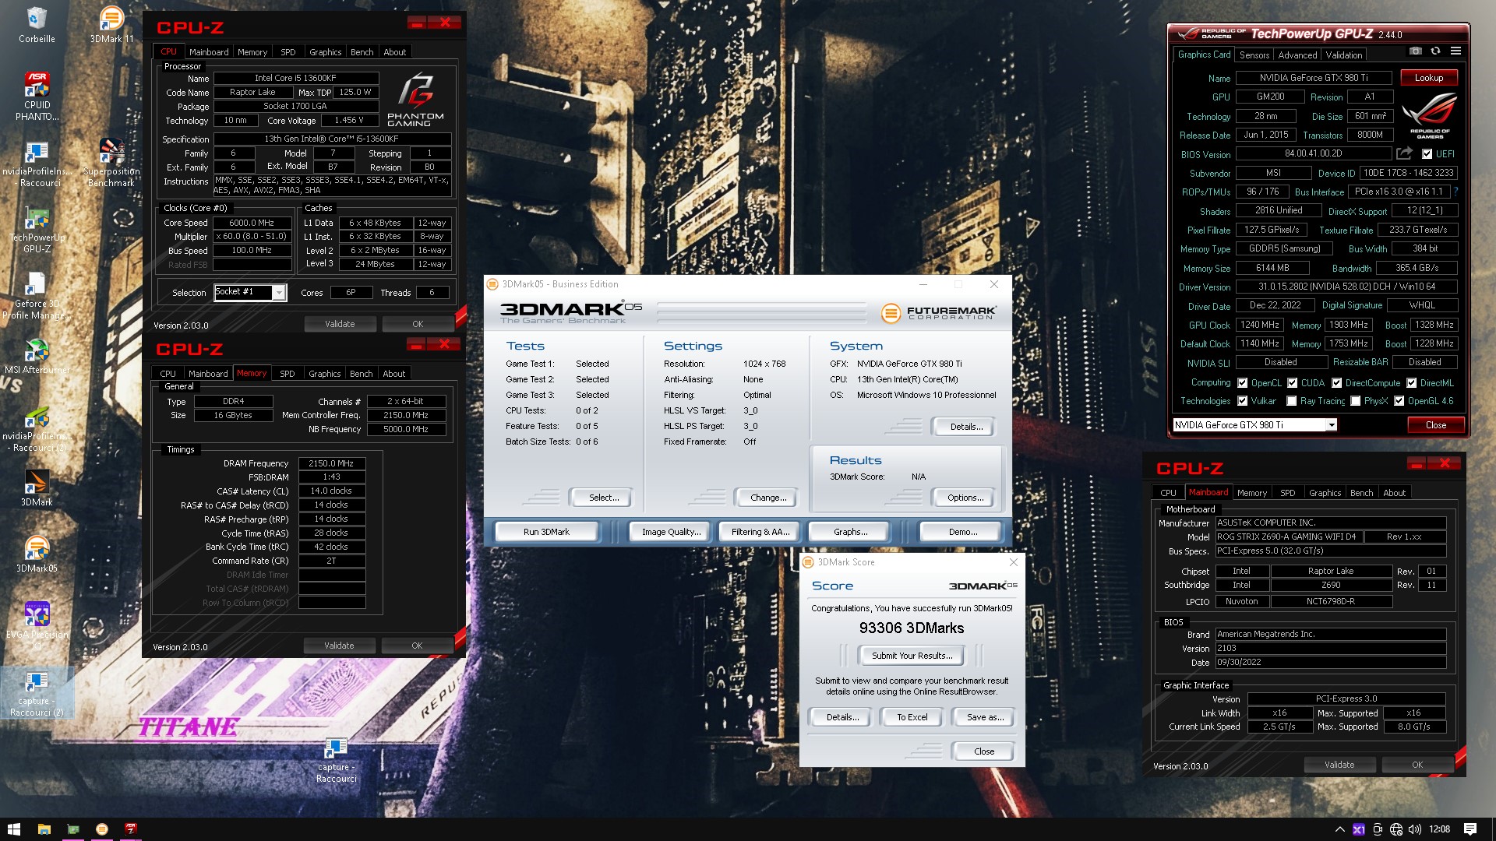1496x841 pixels.
Task: Toggle the CUDA checkbox
Action: click(1292, 383)
